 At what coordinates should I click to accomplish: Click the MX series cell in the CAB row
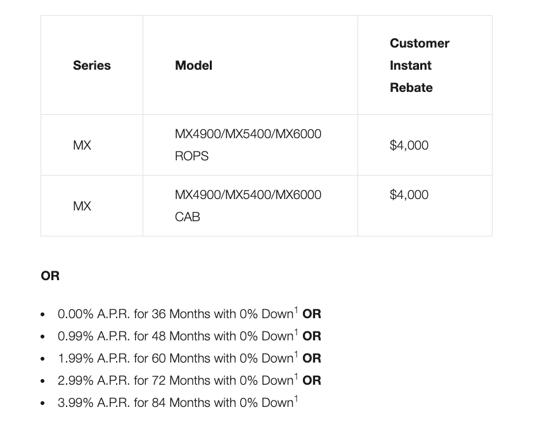(82, 206)
